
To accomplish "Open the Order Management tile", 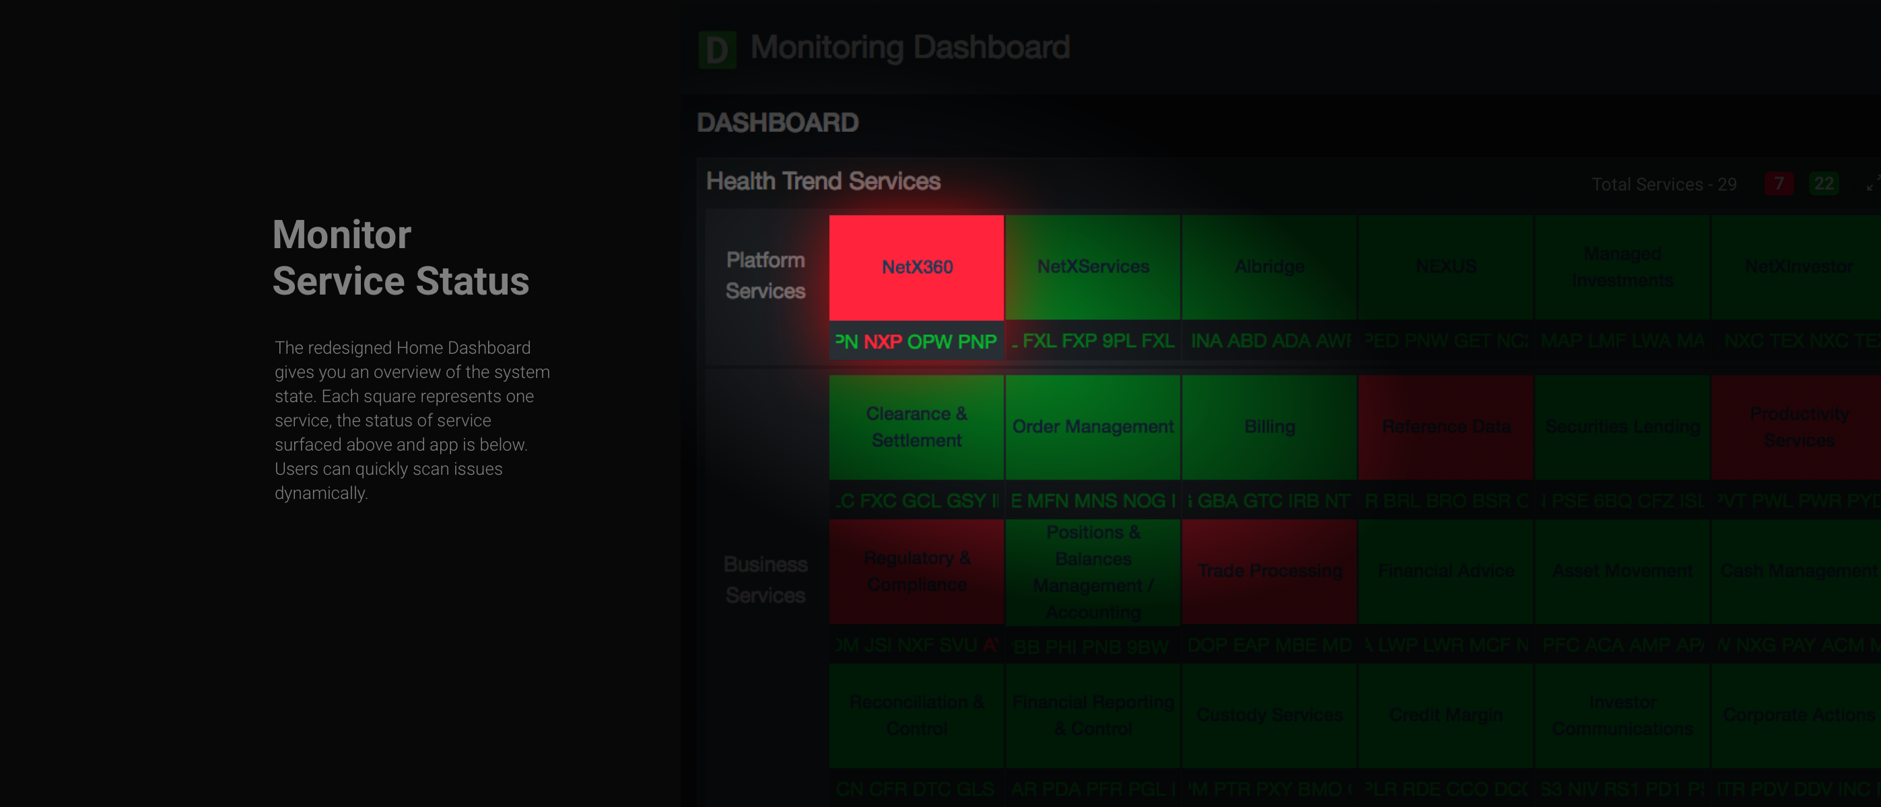I will coord(1093,427).
